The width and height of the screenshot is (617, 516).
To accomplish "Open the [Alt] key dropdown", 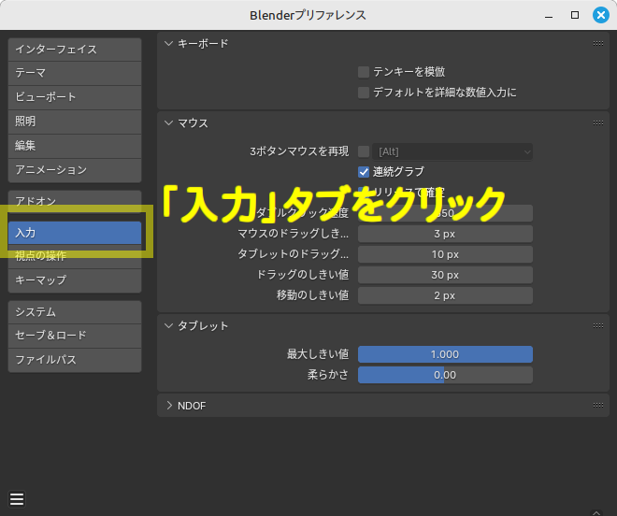I will pos(452,151).
